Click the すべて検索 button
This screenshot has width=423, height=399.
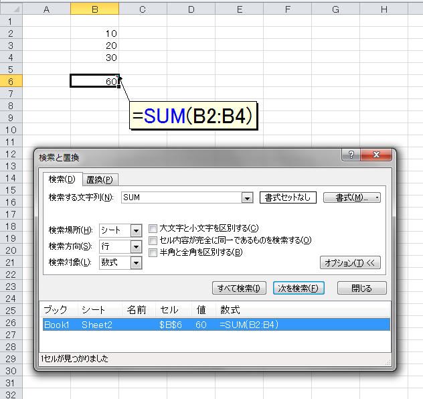[x=239, y=288]
